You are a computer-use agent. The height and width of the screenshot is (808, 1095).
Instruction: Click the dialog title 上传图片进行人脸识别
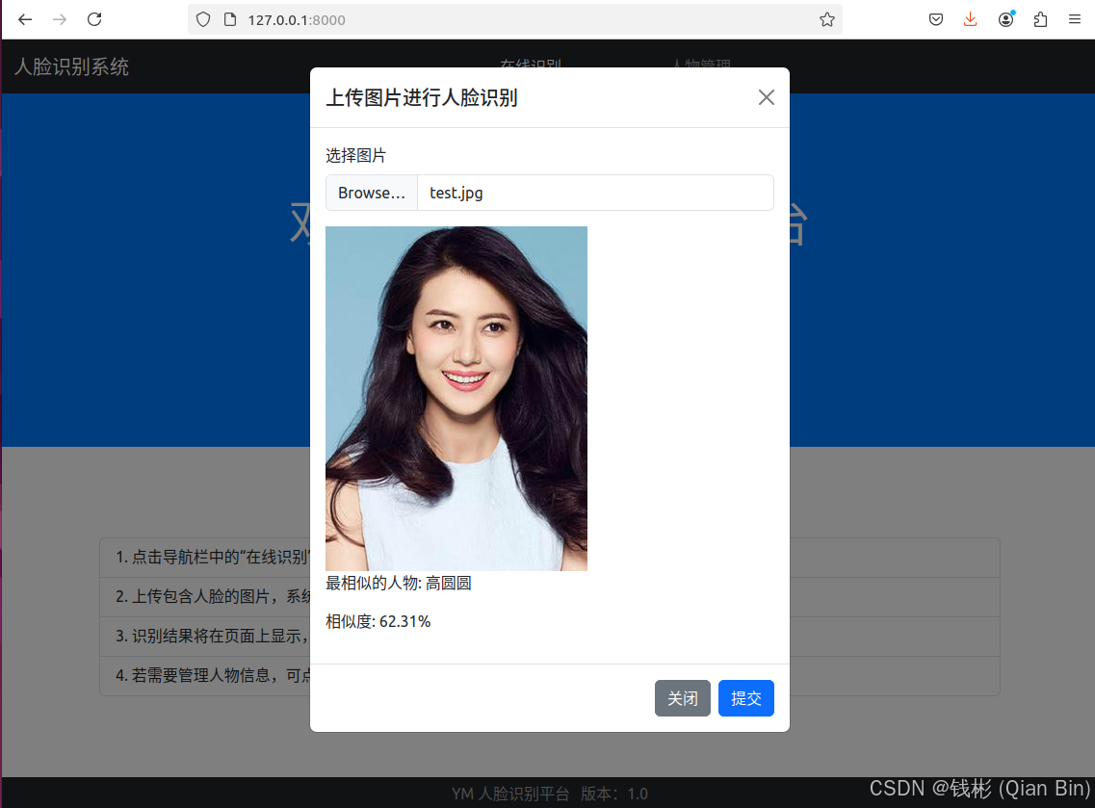(x=421, y=98)
